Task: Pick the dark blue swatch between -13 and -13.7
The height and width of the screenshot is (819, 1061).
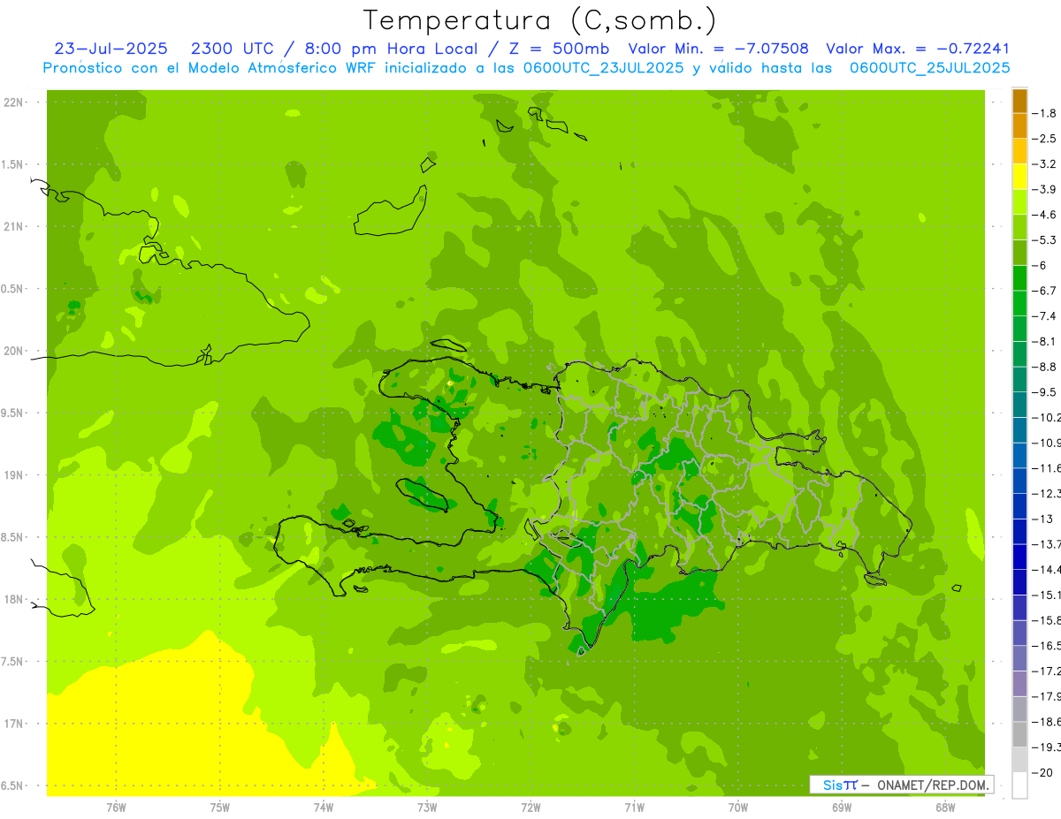Action: 1019,532
